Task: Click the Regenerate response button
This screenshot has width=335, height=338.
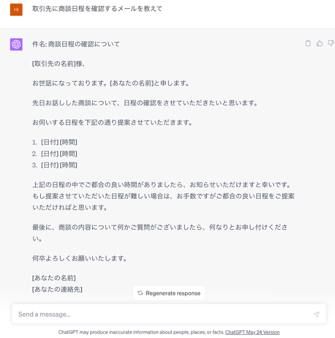Action: coord(169,293)
